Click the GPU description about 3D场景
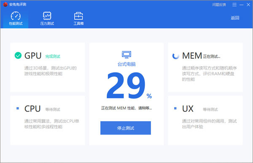The image size is (253, 163). [51, 71]
